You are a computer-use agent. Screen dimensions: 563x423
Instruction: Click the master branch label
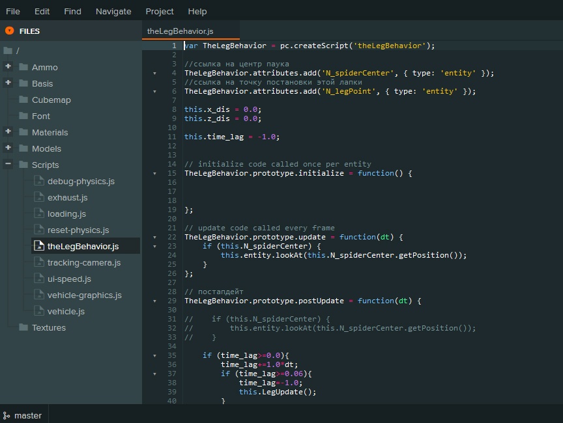[x=28, y=415]
